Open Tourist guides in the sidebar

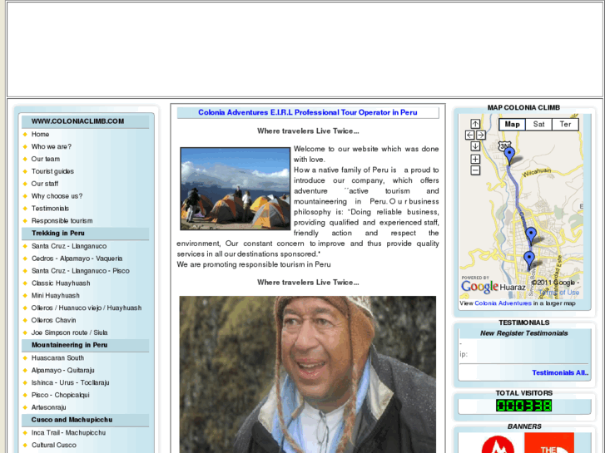52,171
